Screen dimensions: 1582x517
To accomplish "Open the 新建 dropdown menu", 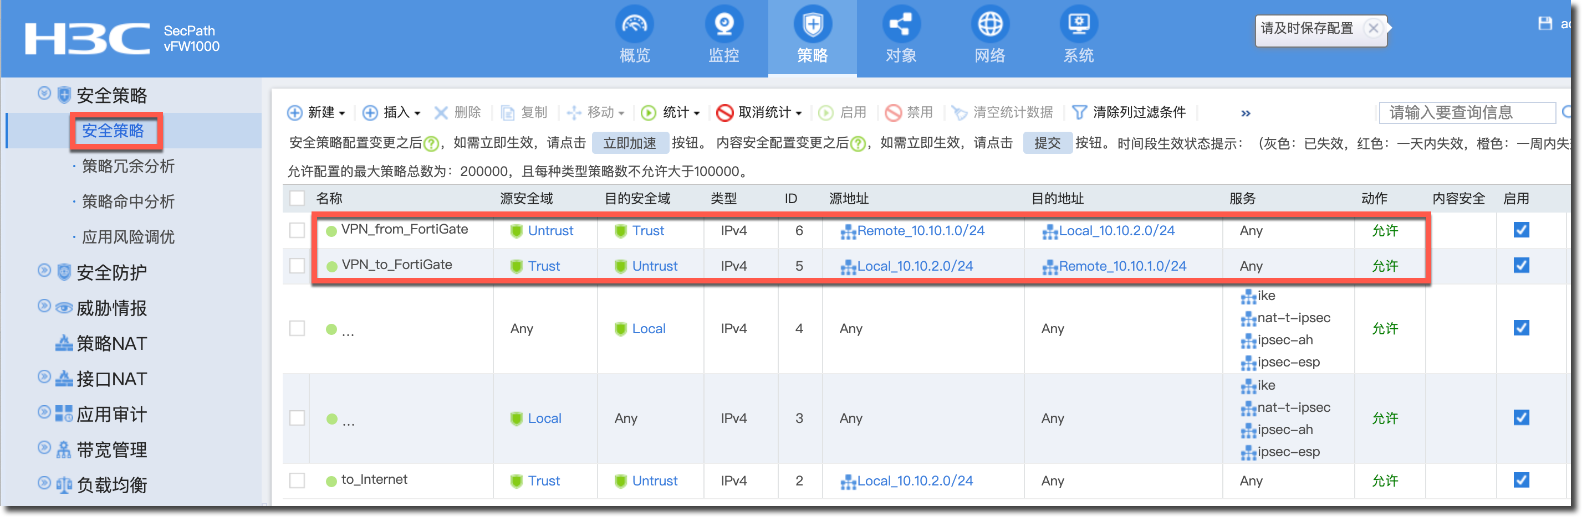I will (317, 113).
